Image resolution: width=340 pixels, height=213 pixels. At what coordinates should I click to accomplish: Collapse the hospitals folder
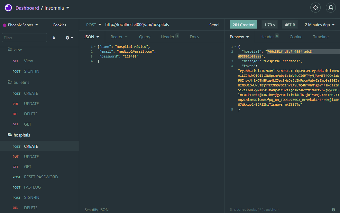coord(22,135)
